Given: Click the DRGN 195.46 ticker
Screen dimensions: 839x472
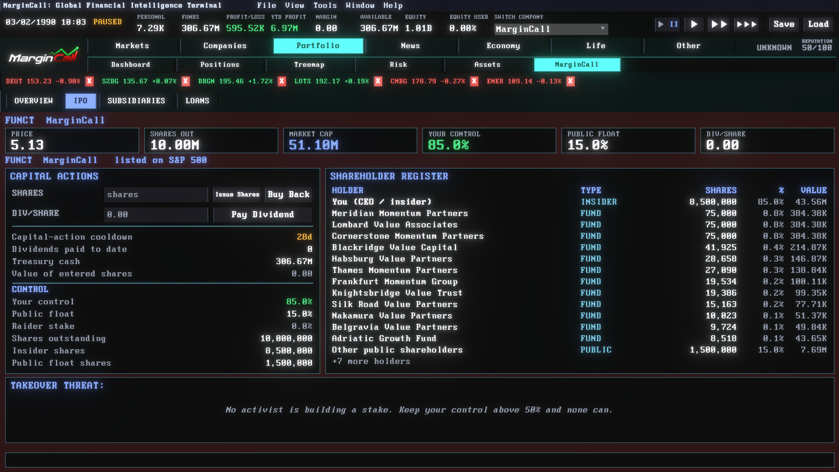Looking at the screenshot, I should (x=235, y=81).
